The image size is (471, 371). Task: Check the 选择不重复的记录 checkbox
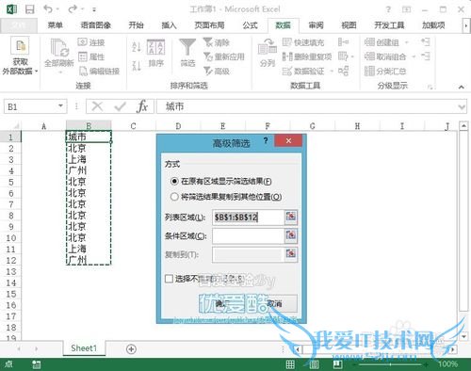[x=169, y=279]
